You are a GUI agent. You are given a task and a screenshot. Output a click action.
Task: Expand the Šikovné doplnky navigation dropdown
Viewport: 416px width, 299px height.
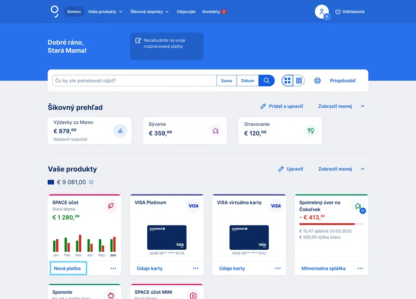(149, 12)
